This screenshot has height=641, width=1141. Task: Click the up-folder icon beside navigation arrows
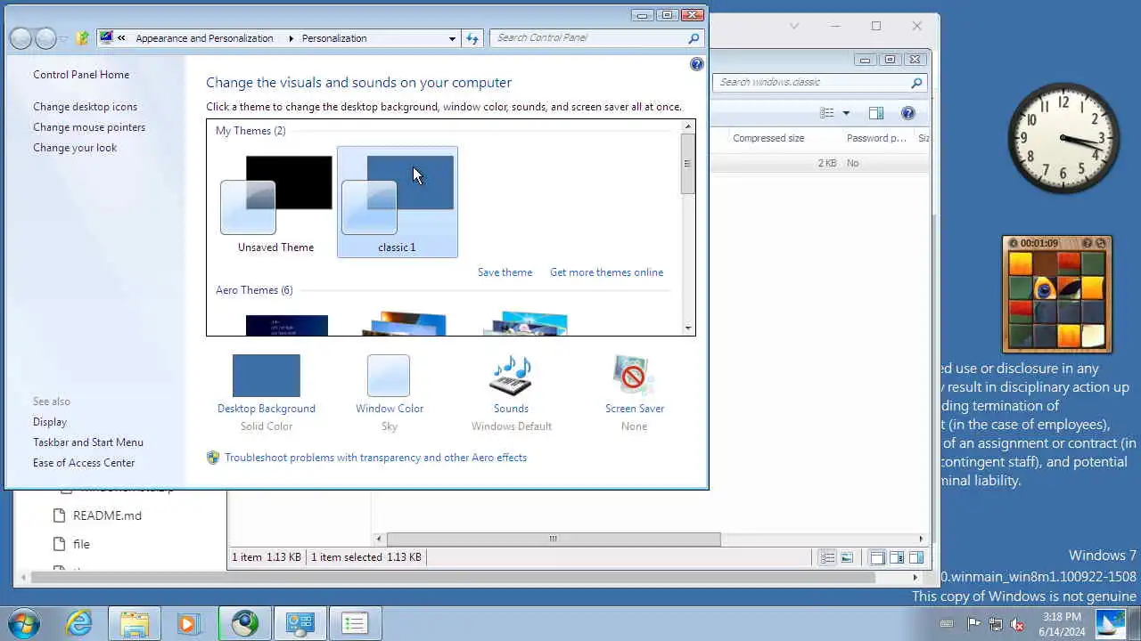pyautogui.click(x=83, y=38)
